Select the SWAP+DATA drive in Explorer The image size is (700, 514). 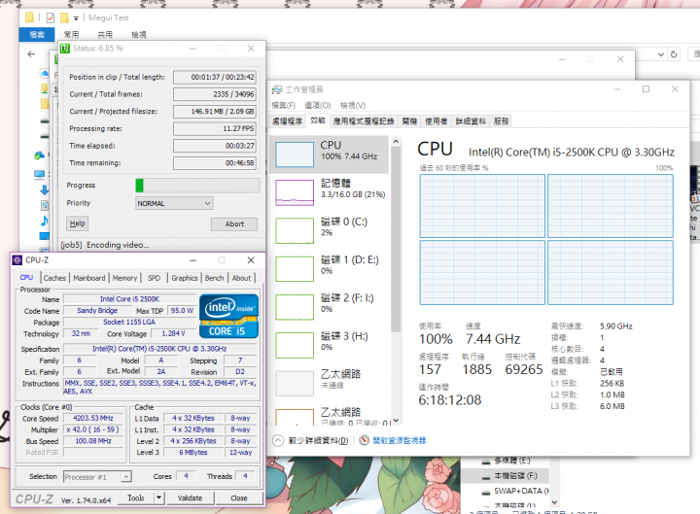pyautogui.click(x=516, y=491)
